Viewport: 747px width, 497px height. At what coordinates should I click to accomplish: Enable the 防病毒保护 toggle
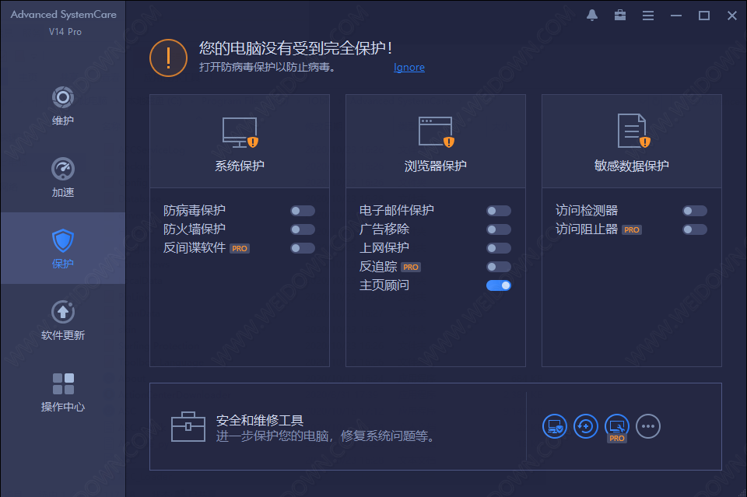(303, 211)
